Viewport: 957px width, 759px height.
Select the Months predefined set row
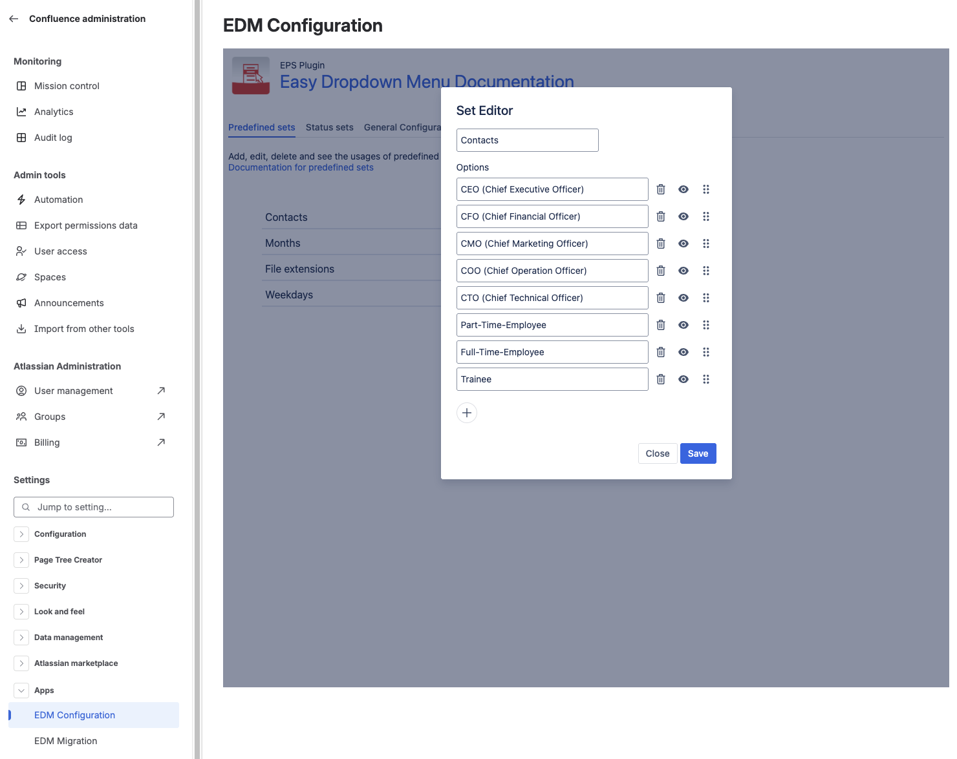tap(352, 243)
